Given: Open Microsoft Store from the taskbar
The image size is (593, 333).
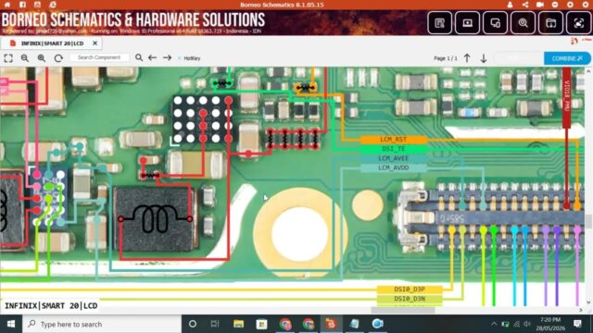Looking at the screenshot, I should click(261, 324).
